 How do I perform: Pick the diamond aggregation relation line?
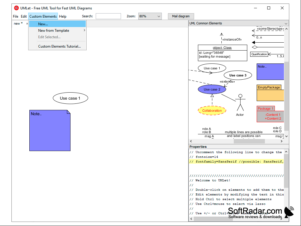[x=268, y=47]
